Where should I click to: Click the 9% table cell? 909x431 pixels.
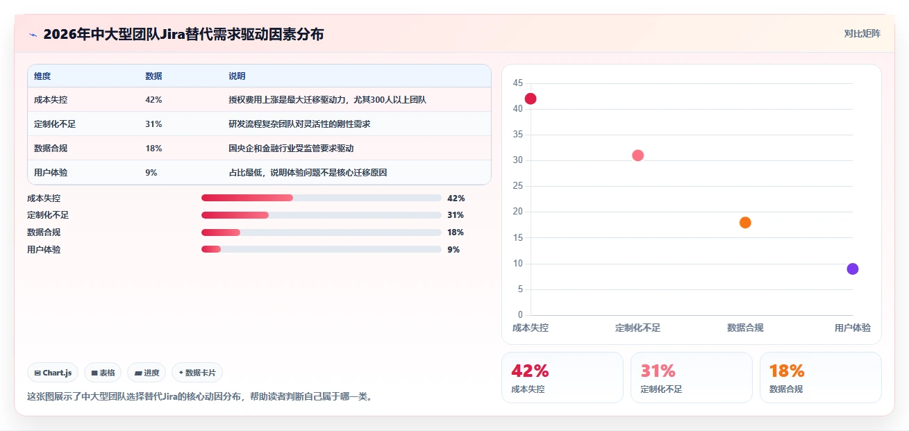tap(151, 172)
